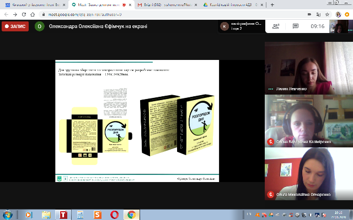
Task: Open the translate page icon in address bar
Action: (x=318, y=15)
